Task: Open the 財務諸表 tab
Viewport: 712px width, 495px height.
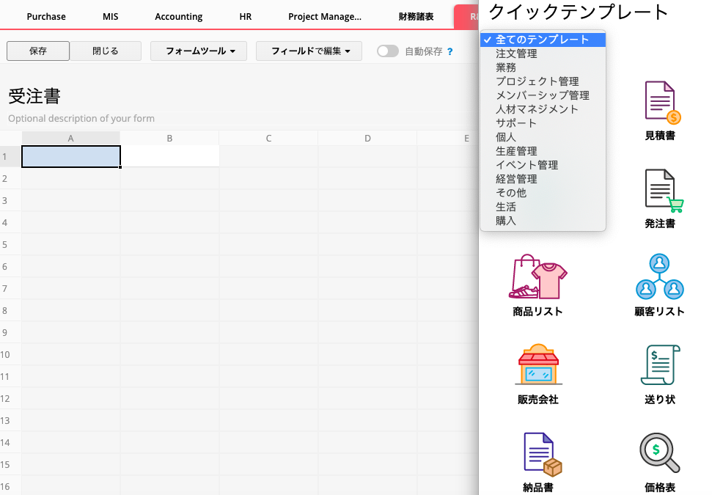Action: pos(416,16)
